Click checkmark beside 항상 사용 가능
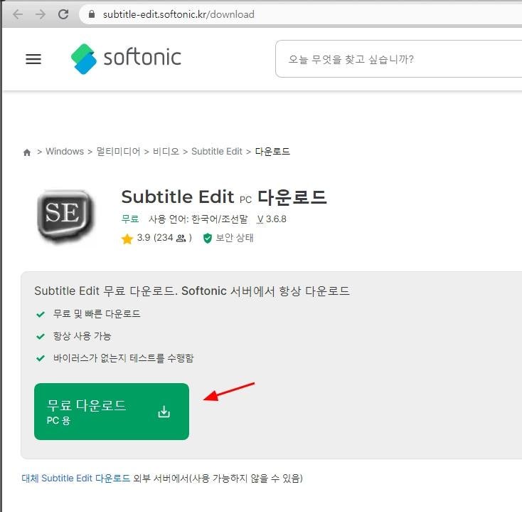This screenshot has width=522, height=512. (x=41, y=336)
